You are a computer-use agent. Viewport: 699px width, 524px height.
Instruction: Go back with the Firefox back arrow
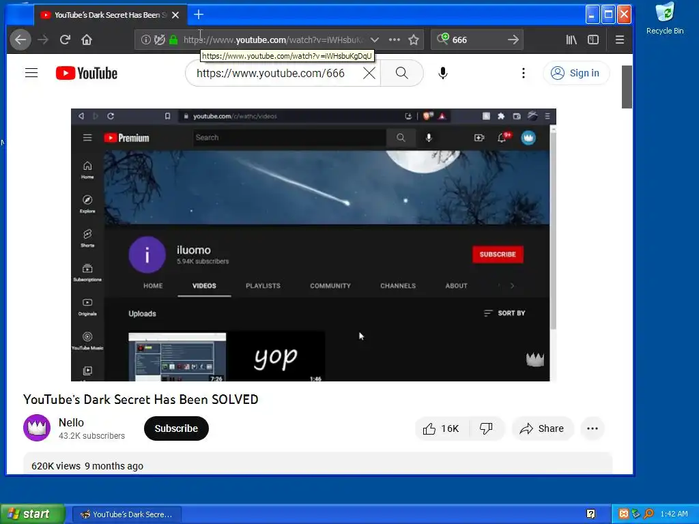point(20,40)
